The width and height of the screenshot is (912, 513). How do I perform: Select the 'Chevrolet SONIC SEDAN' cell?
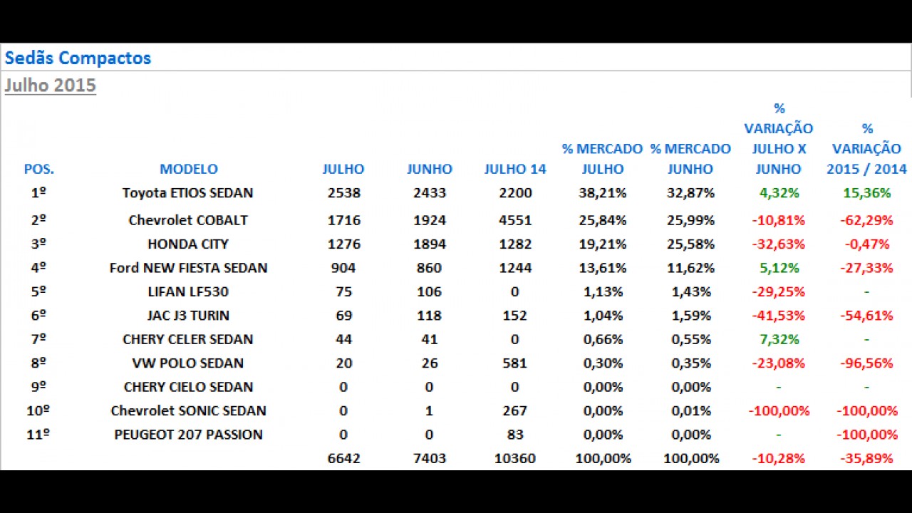coord(188,411)
